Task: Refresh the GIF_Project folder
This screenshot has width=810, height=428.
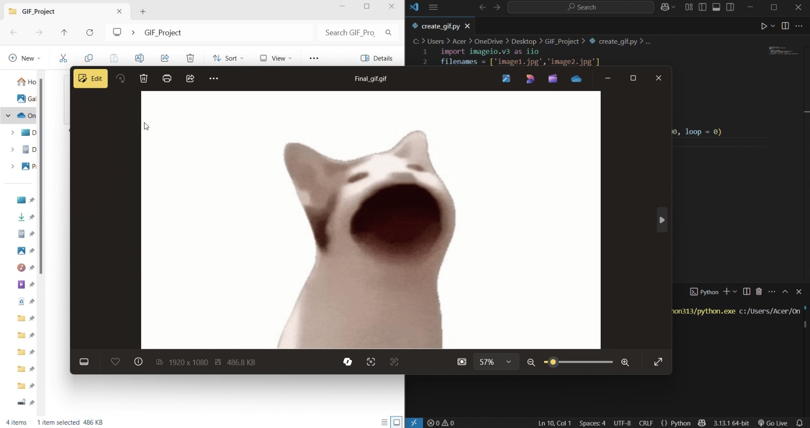Action: tap(89, 32)
